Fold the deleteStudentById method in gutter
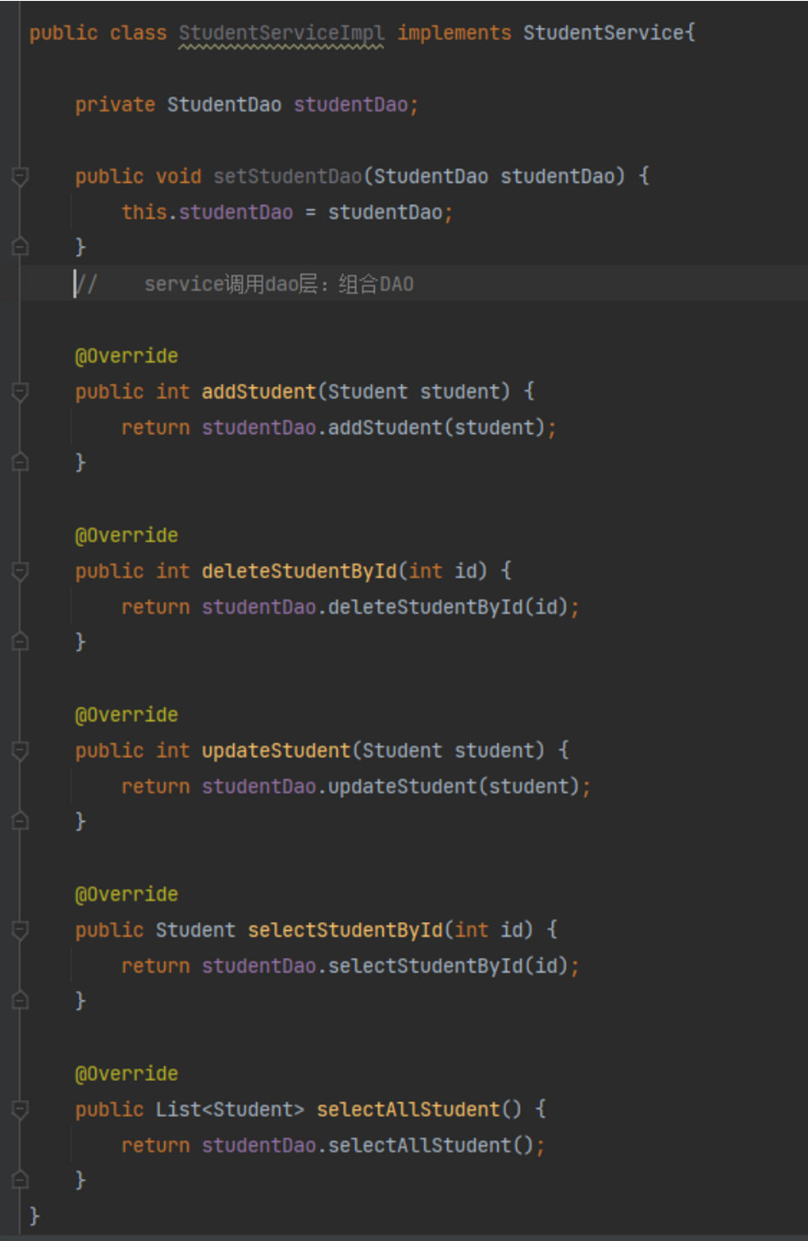 [21, 571]
